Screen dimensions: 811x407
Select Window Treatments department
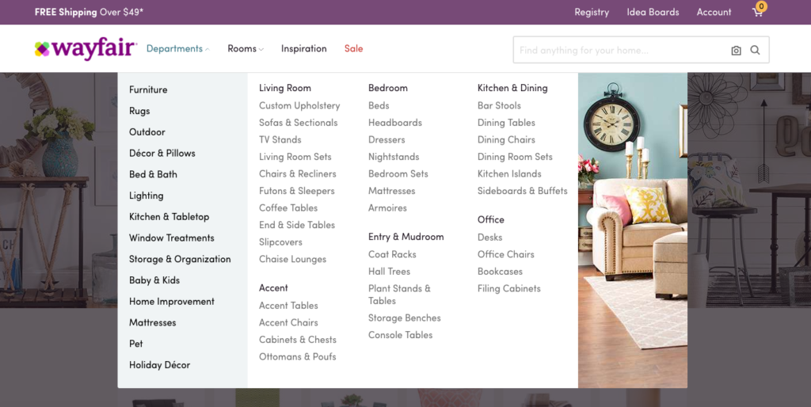[172, 238]
